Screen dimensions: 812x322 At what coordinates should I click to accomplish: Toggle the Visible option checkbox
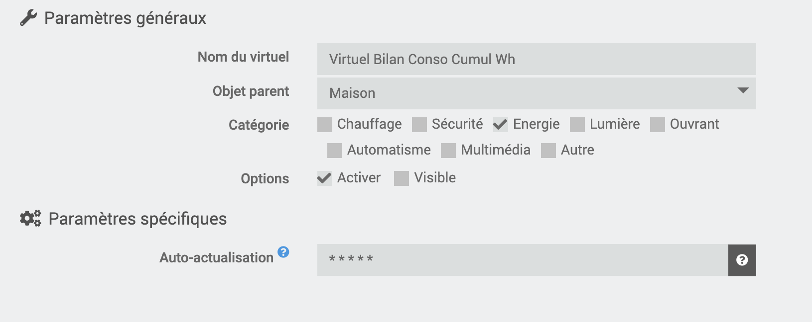402,178
